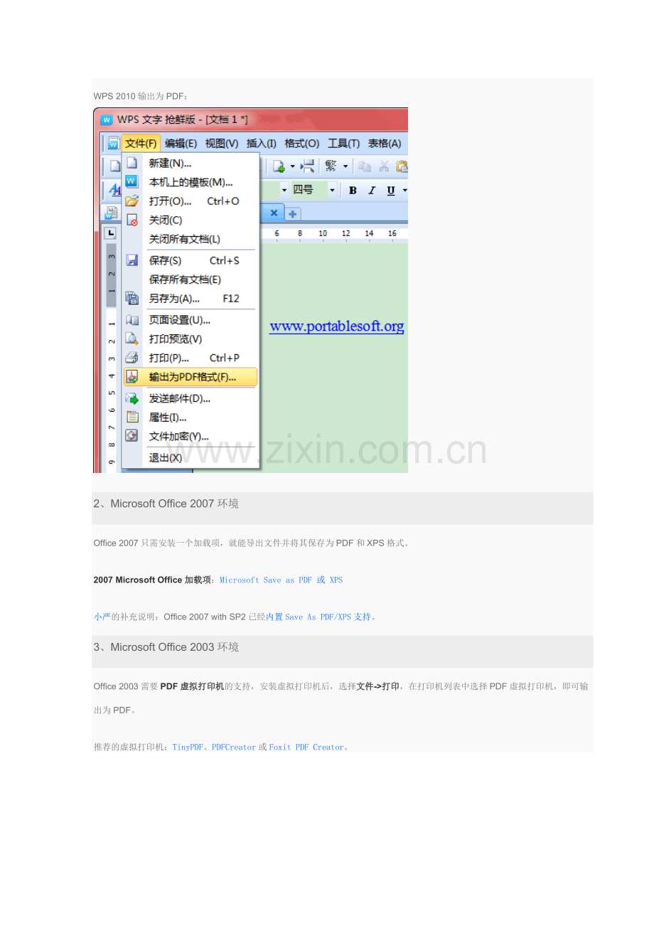Open 内置 Save As PDF/XPS 支持 link
This screenshot has width=654, height=926.
click(x=318, y=617)
